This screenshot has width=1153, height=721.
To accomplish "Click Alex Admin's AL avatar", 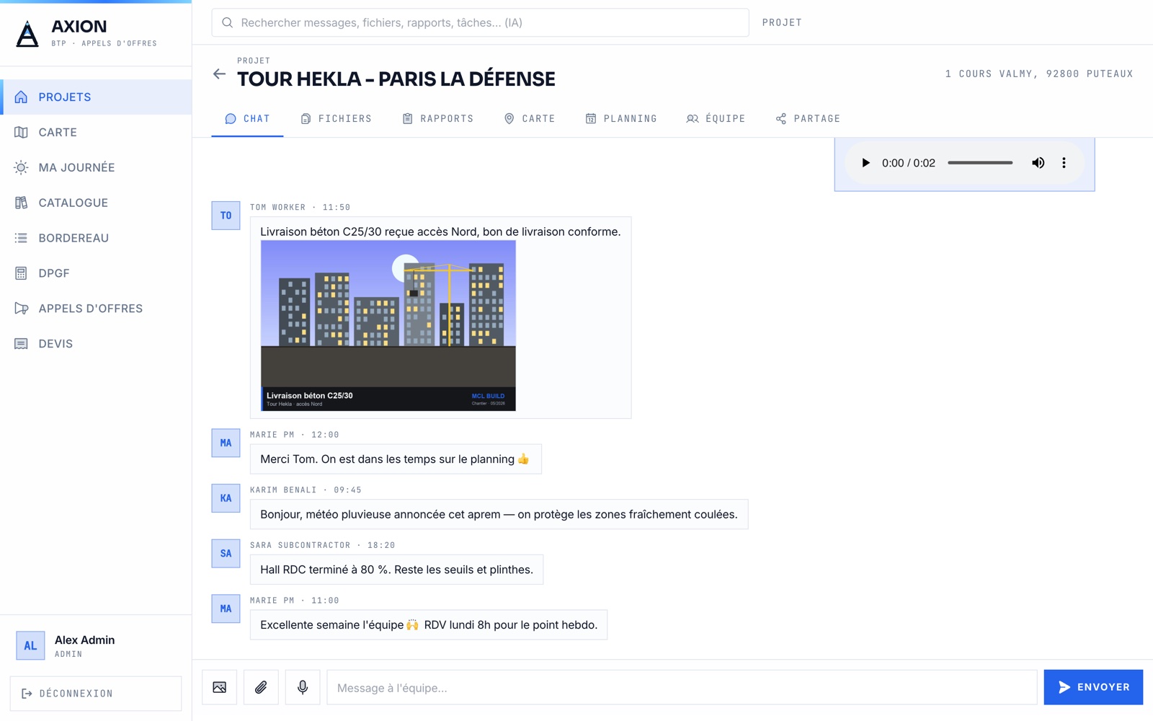I will point(30,645).
